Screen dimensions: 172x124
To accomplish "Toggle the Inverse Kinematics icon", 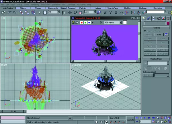I will (127, 13).
